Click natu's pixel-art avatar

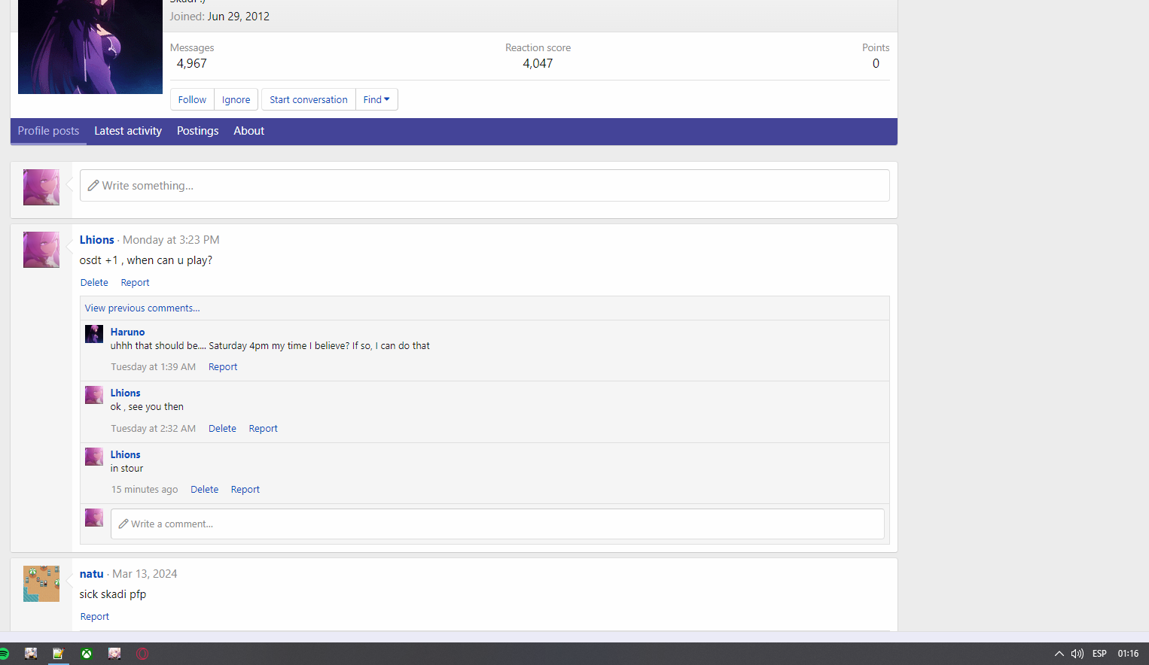41,584
